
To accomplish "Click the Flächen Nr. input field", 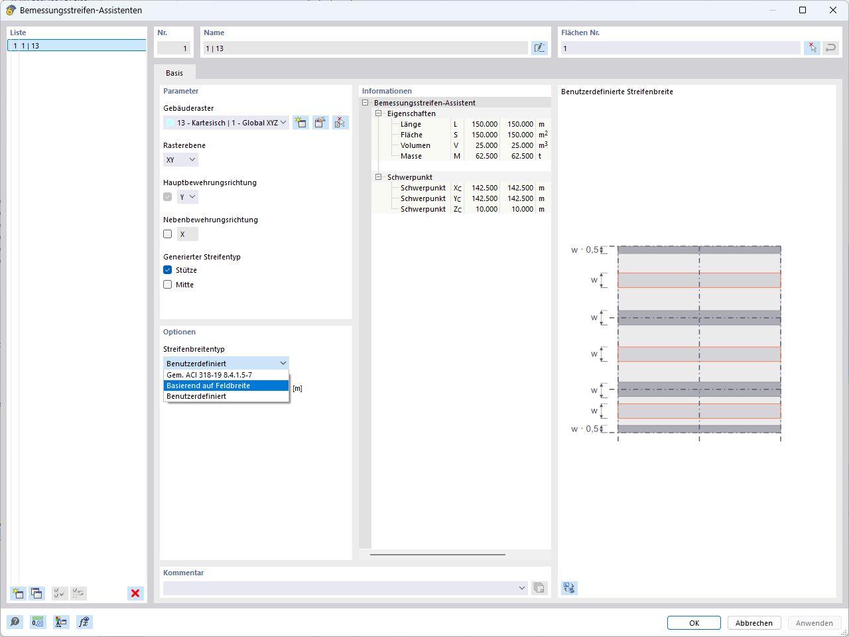I will pyautogui.click(x=681, y=48).
